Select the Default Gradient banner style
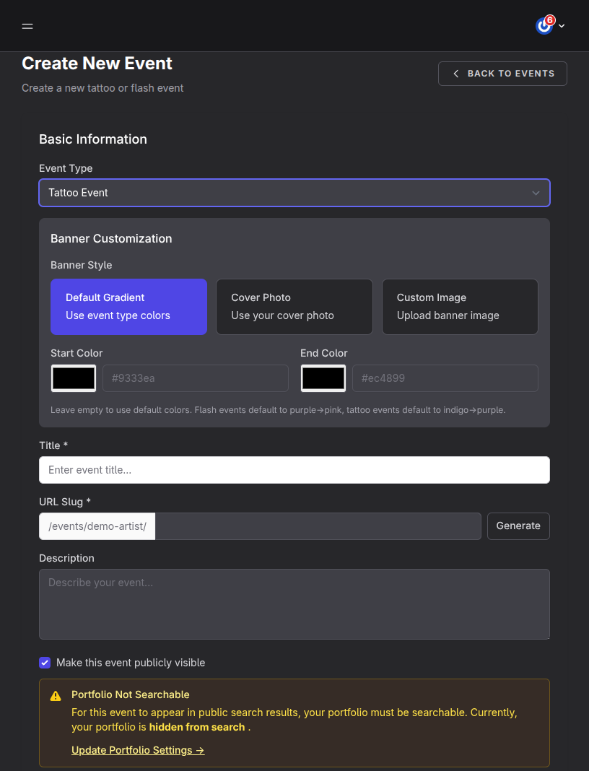Viewport: 589px width, 771px height. [x=128, y=306]
